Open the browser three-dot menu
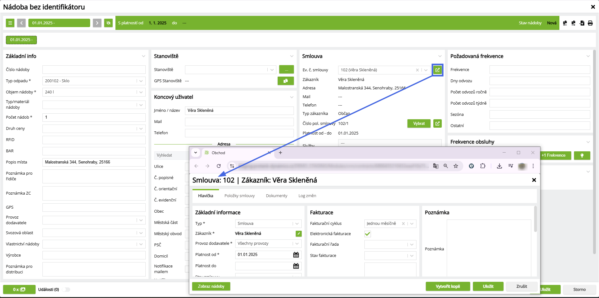The image size is (599, 298). 533,166
